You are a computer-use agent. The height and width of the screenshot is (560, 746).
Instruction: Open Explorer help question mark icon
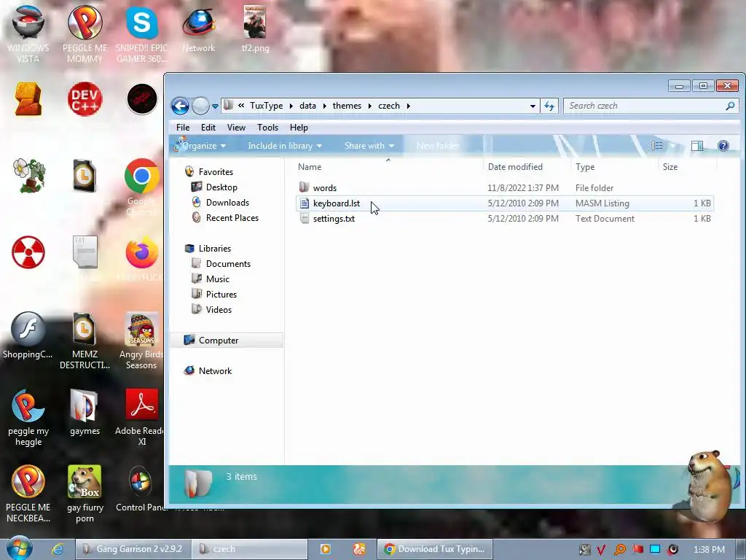[x=723, y=146]
